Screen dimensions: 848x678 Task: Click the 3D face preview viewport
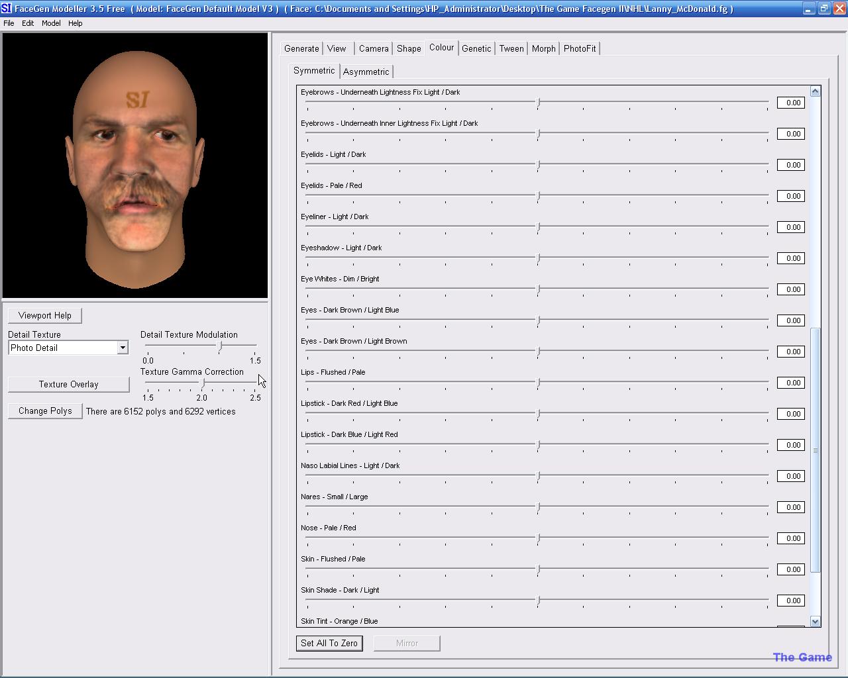(x=135, y=166)
